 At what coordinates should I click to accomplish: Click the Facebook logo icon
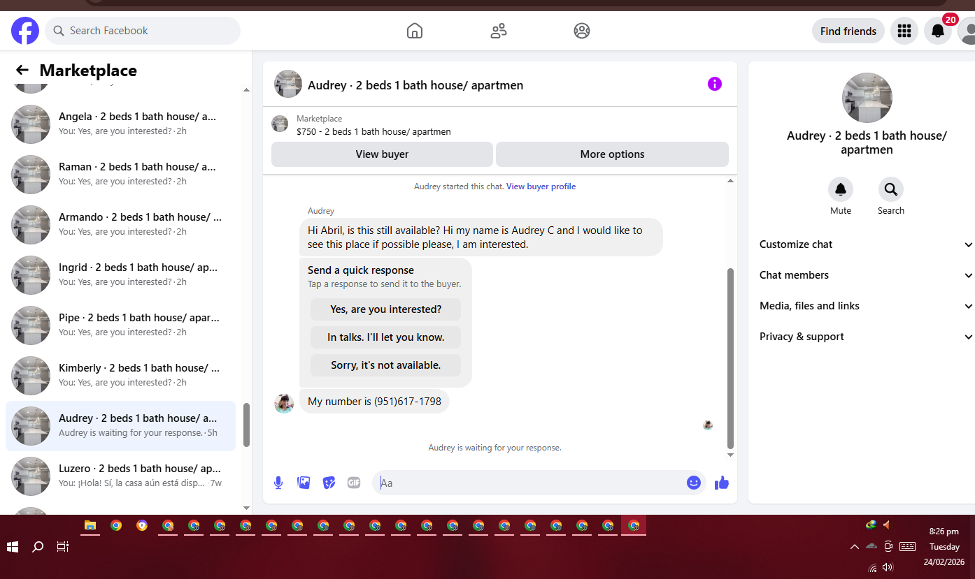(x=25, y=31)
